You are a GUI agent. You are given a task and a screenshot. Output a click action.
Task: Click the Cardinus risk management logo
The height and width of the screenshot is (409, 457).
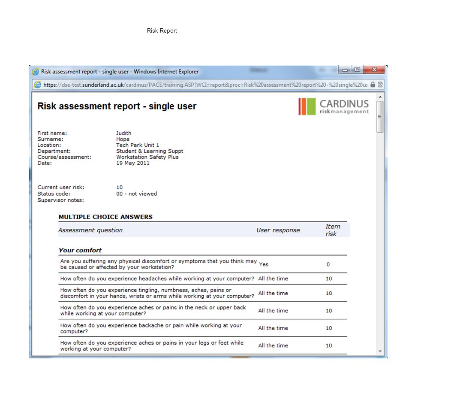pyautogui.click(x=334, y=106)
